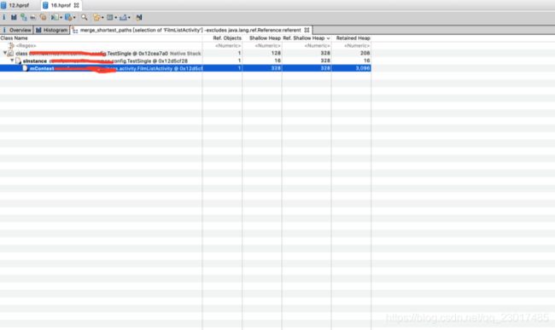Switch to 12.hprof editor tab
Viewport: 555px width, 330px height.
point(16,5)
